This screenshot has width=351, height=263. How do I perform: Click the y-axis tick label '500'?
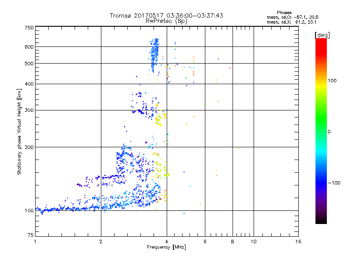pyautogui.click(x=29, y=64)
